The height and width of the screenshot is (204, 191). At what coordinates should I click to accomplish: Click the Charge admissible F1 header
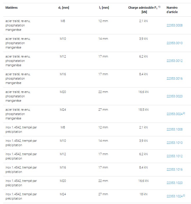click(x=144, y=10)
